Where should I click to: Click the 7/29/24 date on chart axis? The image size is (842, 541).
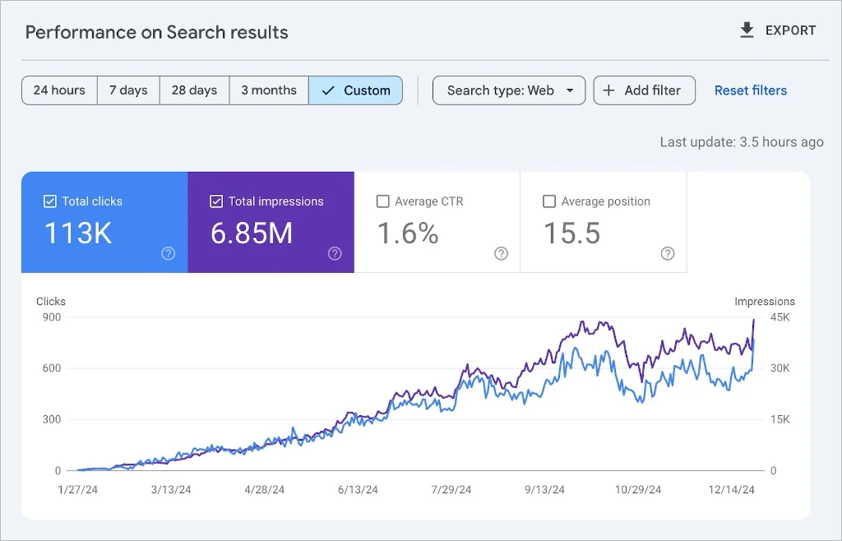[451, 489]
